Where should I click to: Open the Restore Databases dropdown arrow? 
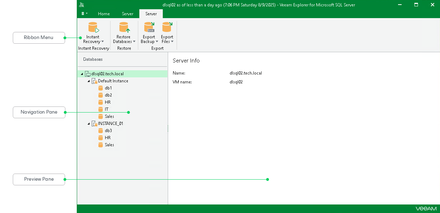[x=134, y=42]
